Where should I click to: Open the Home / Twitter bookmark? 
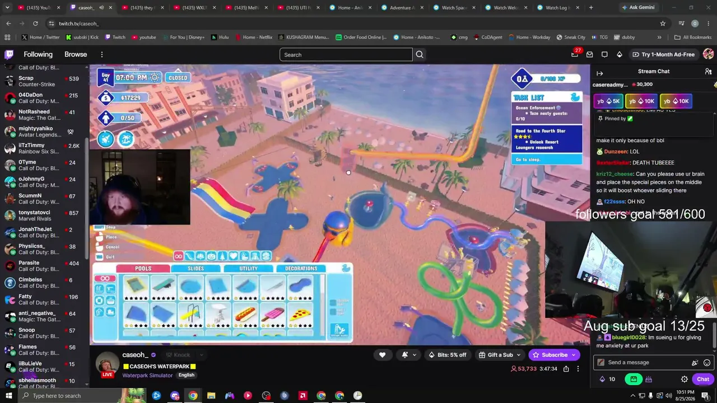[x=40, y=38]
